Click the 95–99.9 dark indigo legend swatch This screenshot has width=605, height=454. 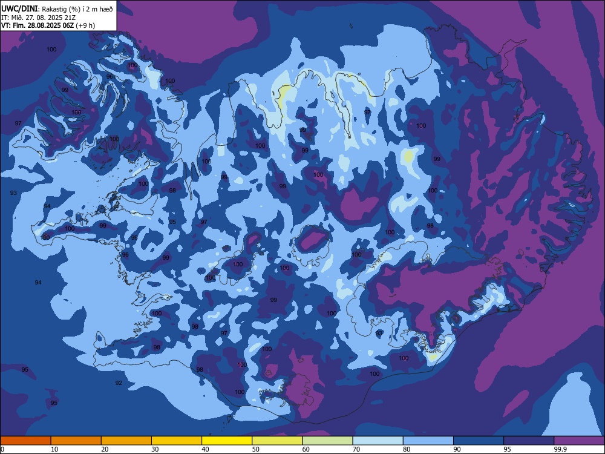[529, 441]
